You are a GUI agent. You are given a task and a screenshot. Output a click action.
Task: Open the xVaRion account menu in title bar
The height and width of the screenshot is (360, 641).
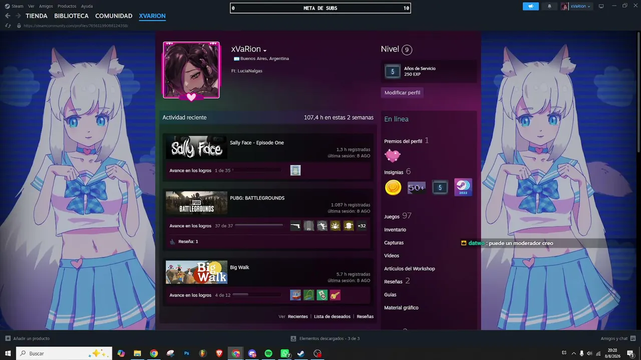click(x=576, y=6)
